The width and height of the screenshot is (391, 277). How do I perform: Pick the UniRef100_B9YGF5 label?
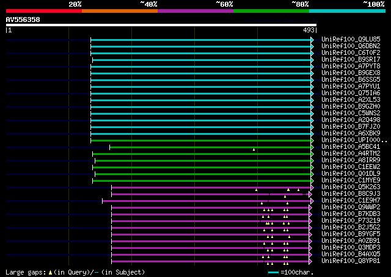(x=351, y=234)
